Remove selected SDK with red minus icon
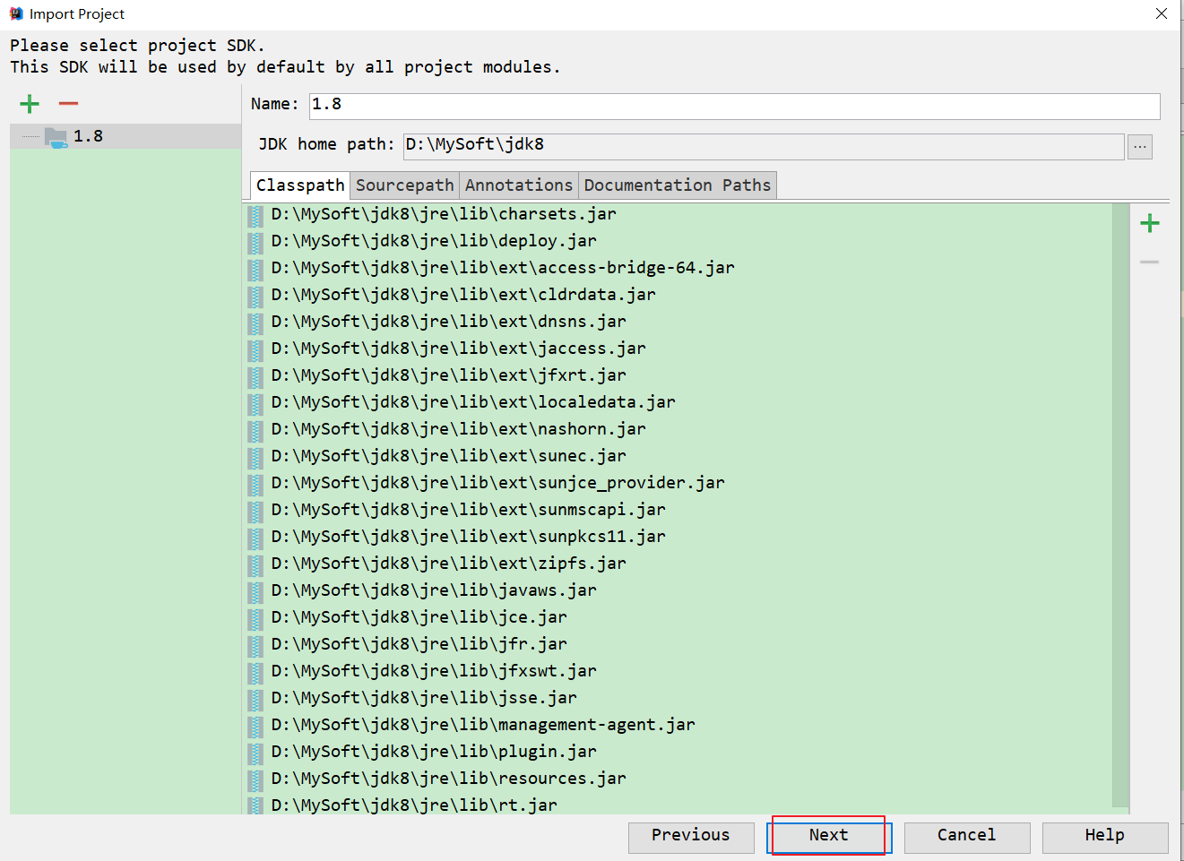This screenshot has width=1184, height=861. click(68, 104)
